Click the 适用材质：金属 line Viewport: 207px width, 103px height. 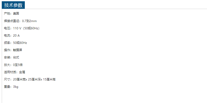[15, 72]
